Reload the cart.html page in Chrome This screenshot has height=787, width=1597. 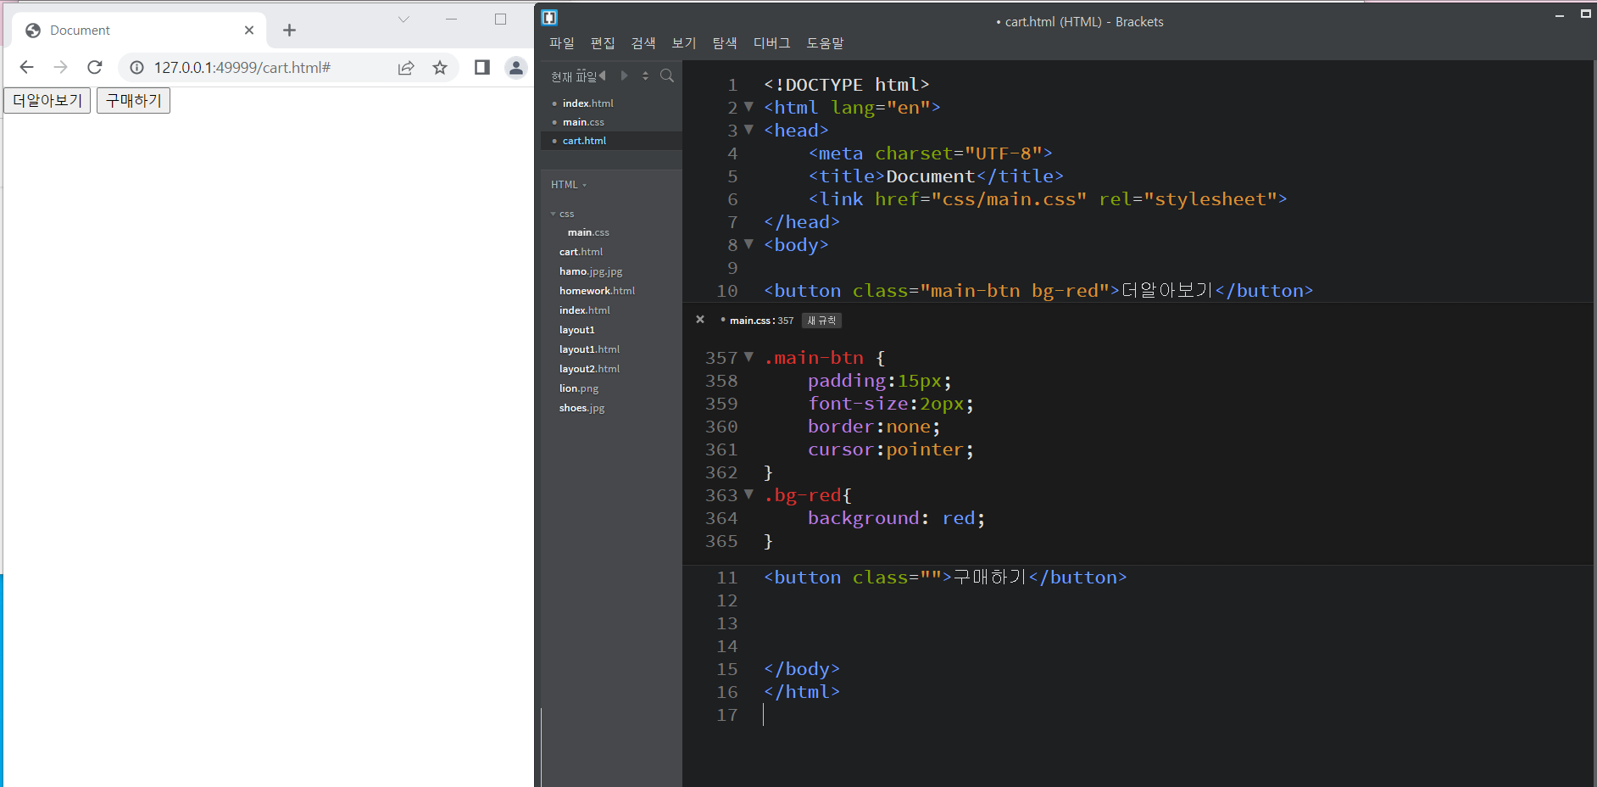point(95,67)
